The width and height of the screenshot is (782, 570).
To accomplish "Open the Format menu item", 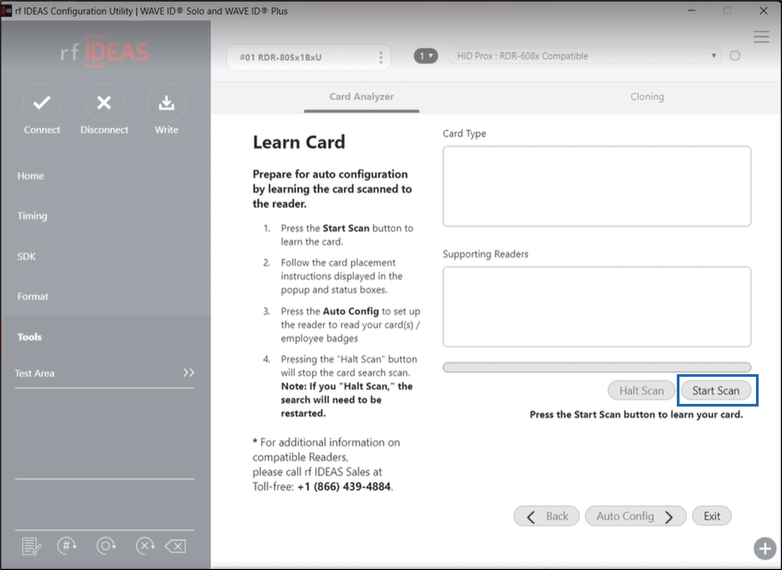I will tap(33, 297).
